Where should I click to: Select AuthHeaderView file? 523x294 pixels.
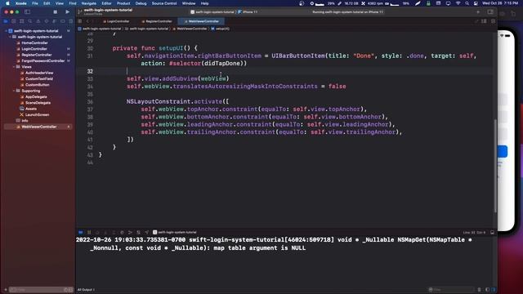[x=39, y=73]
